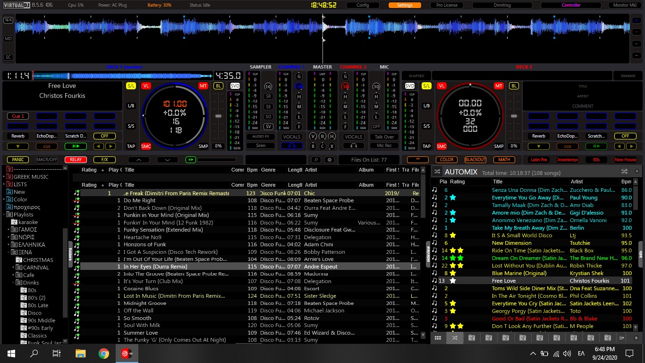Click channel 2 headphone cue button
The image size is (645, 363).
tap(354, 146)
